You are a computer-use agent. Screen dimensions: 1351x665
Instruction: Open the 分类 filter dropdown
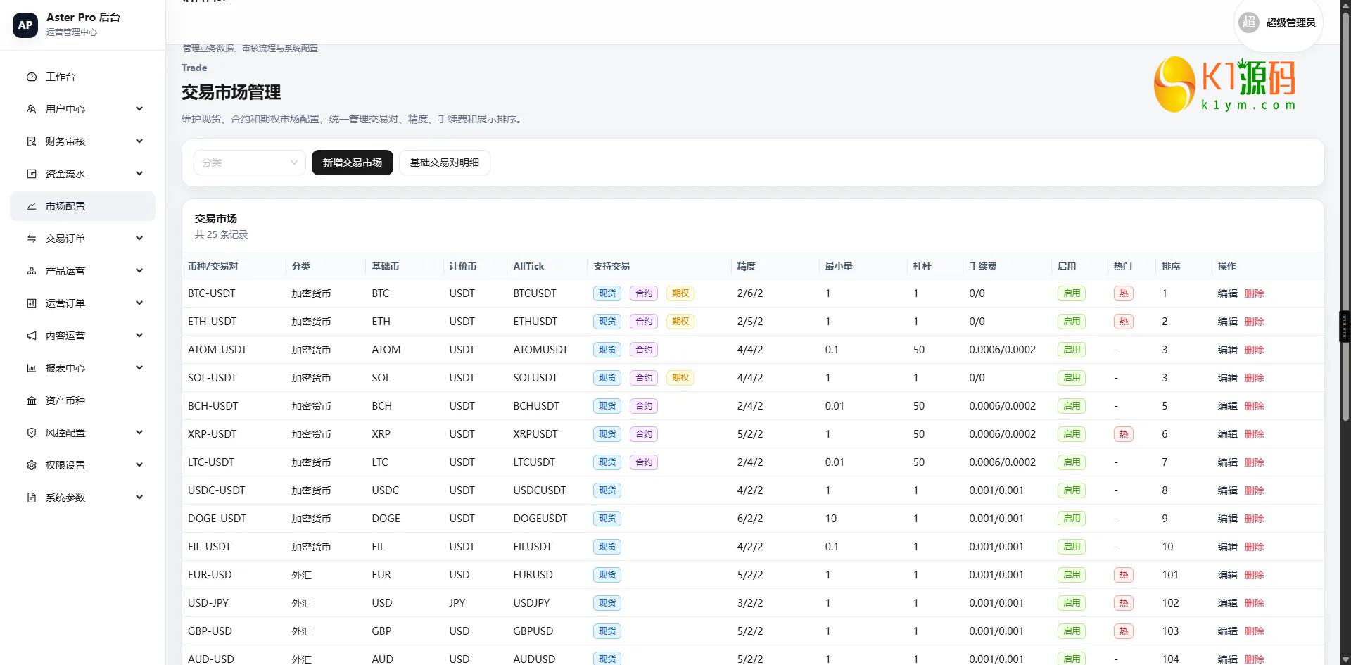pyautogui.click(x=249, y=163)
